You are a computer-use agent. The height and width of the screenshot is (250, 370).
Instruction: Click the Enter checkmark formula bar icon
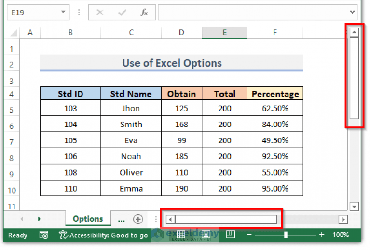pyautogui.click(x=122, y=12)
